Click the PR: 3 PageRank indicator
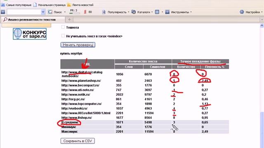Viewport: 264px width, 148px height. point(74,12)
